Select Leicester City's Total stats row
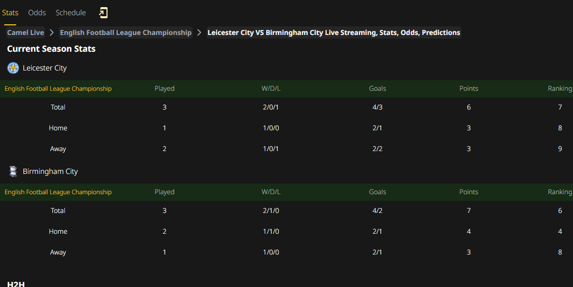Image resolution: width=573 pixels, height=287 pixels. (287, 107)
